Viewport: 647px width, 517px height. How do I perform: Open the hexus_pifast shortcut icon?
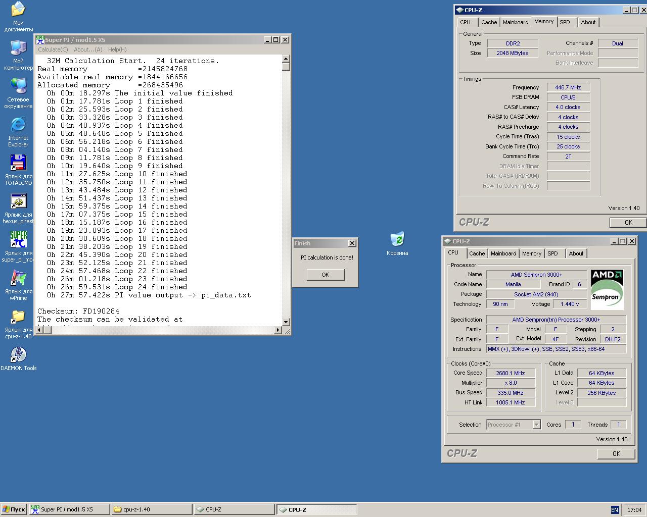(x=18, y=208)
